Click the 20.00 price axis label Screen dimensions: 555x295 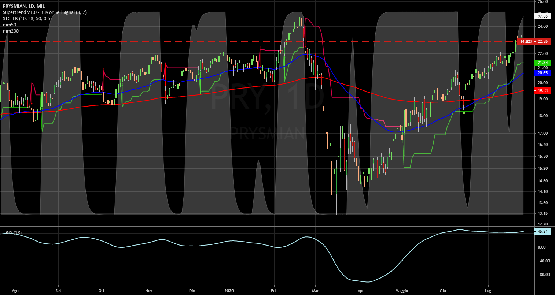543,83
